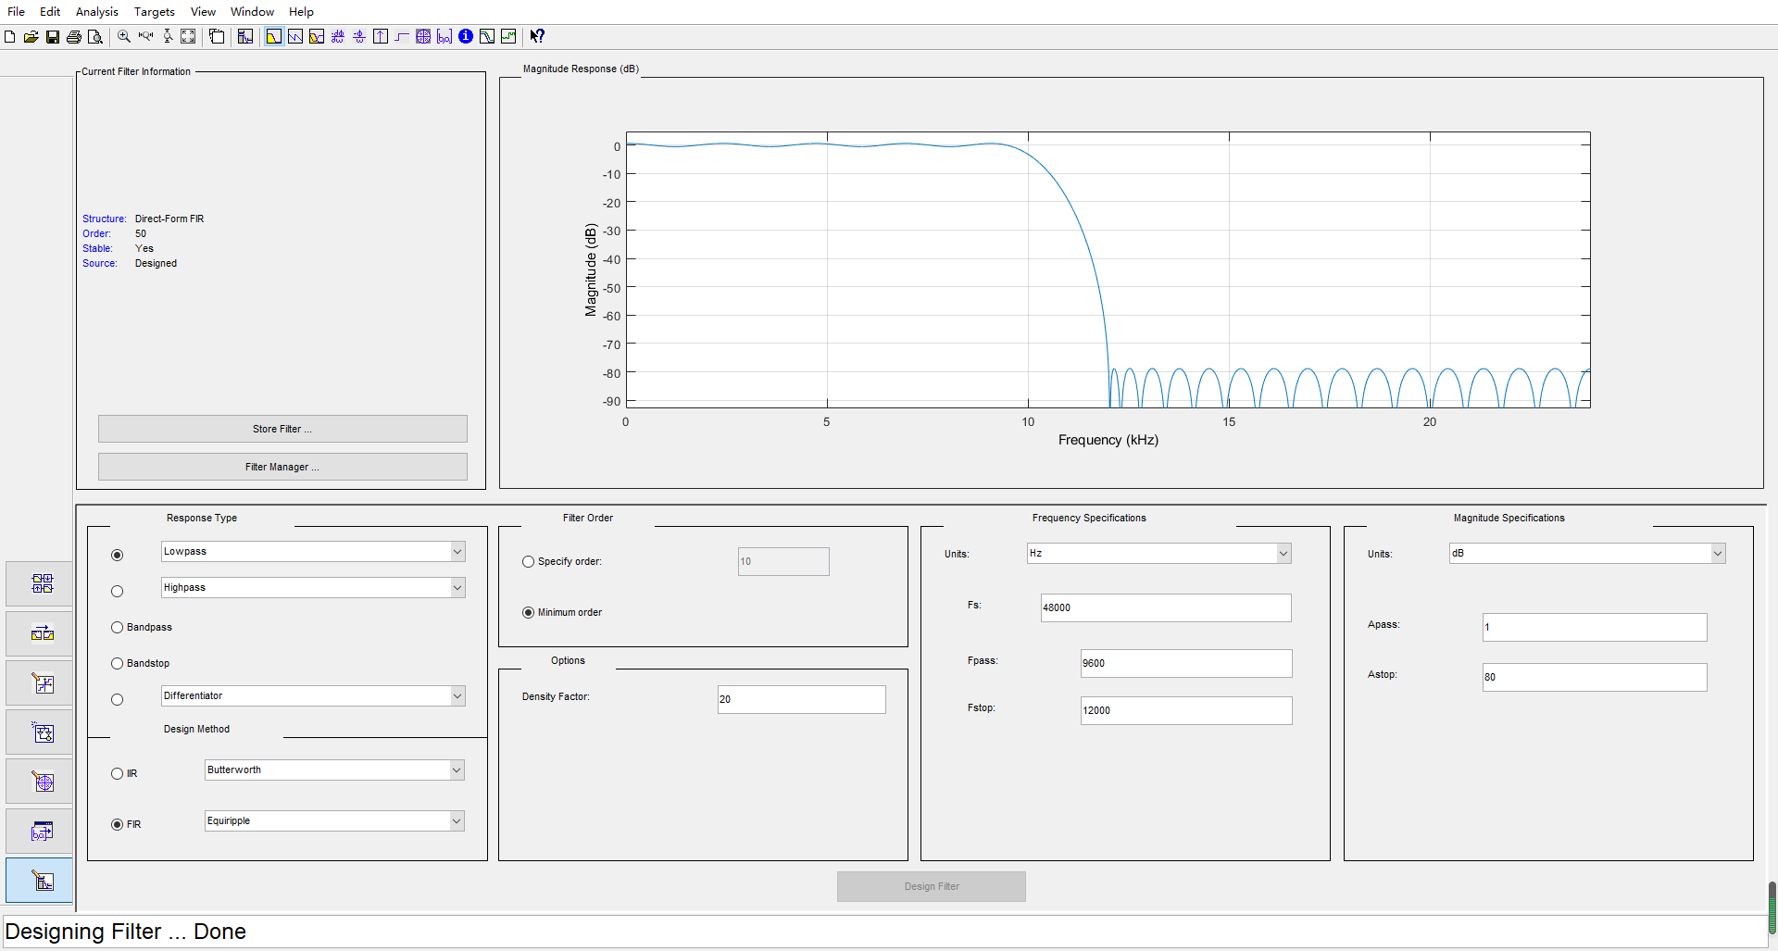Show the Impulse Response plot
Viewport: 1778px width, 951px height.
381,36
